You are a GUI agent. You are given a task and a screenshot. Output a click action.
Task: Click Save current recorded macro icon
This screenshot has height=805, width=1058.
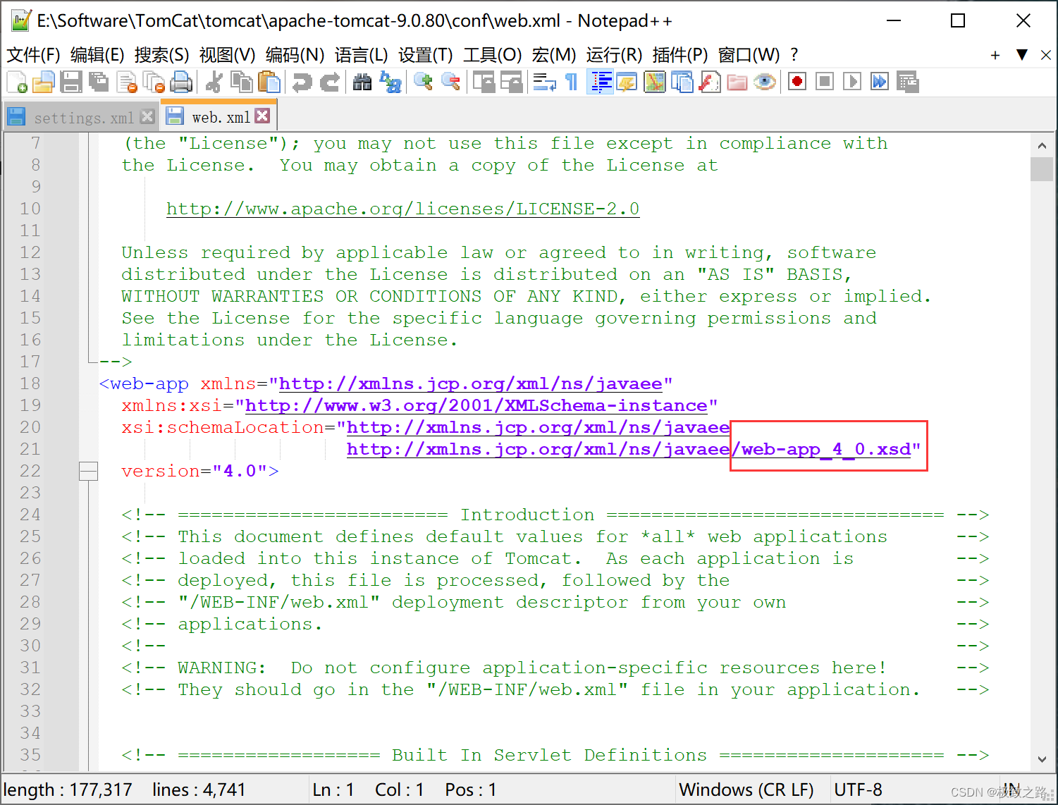pyautogui.click(x=907, y=82)
